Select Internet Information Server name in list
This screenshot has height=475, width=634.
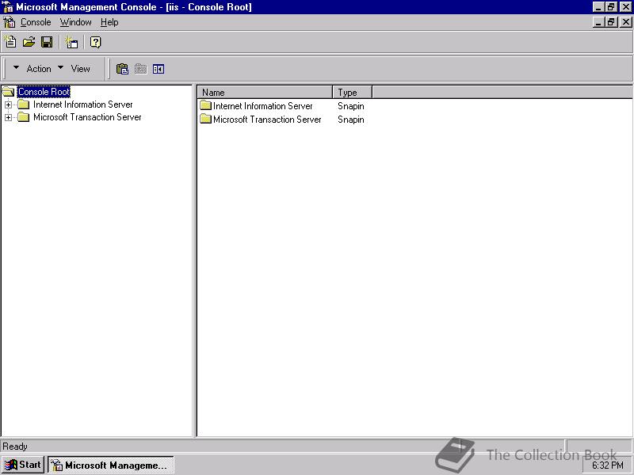263,106
